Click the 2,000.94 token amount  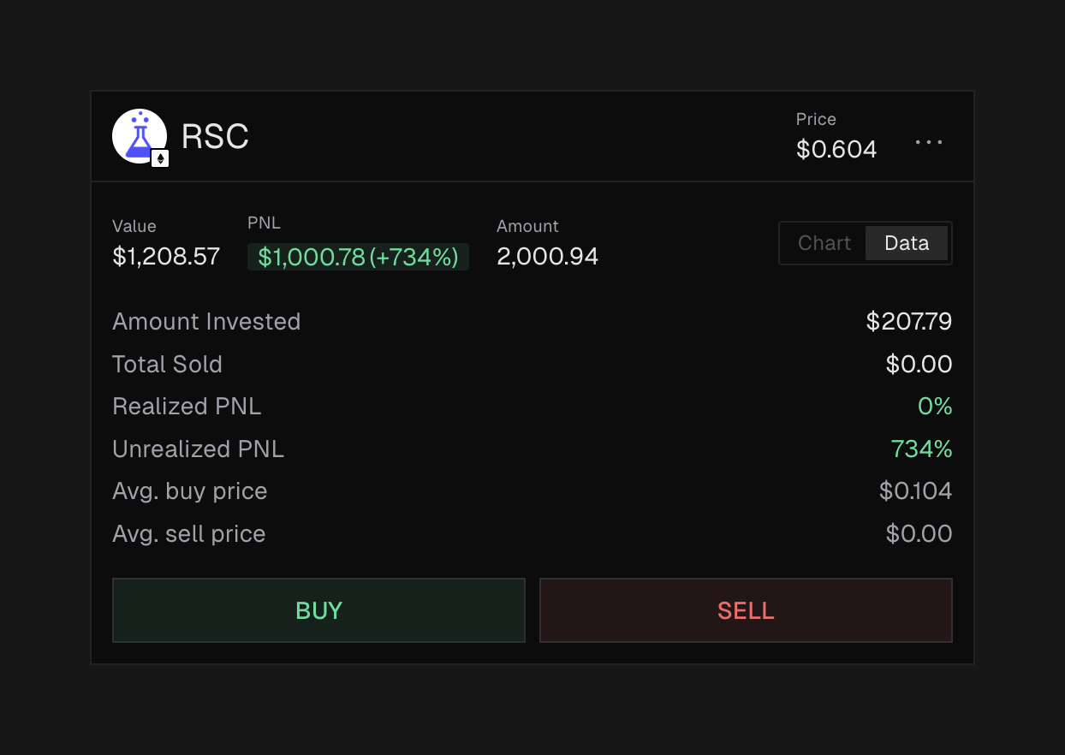click(547, 256)
